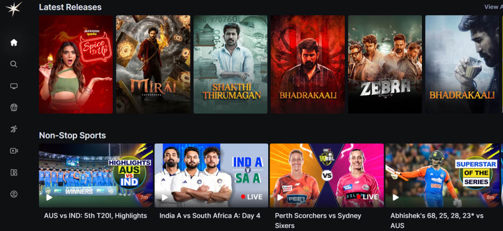This screenshot has width=503, height=231.
Task: Open the My Space profile icon
Action: coord(14,194)
